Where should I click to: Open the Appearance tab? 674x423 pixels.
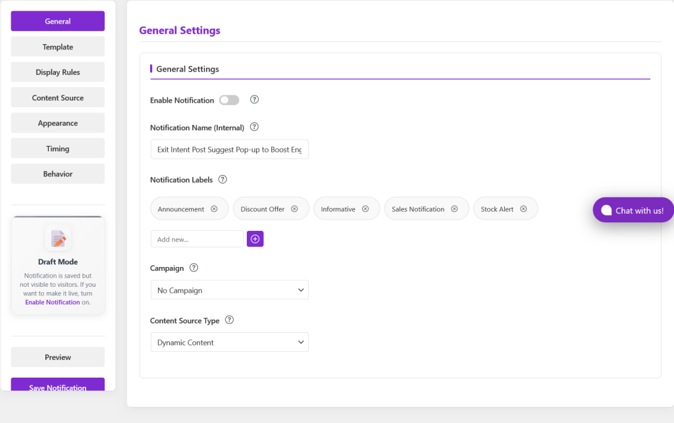[x=58, y=123]
